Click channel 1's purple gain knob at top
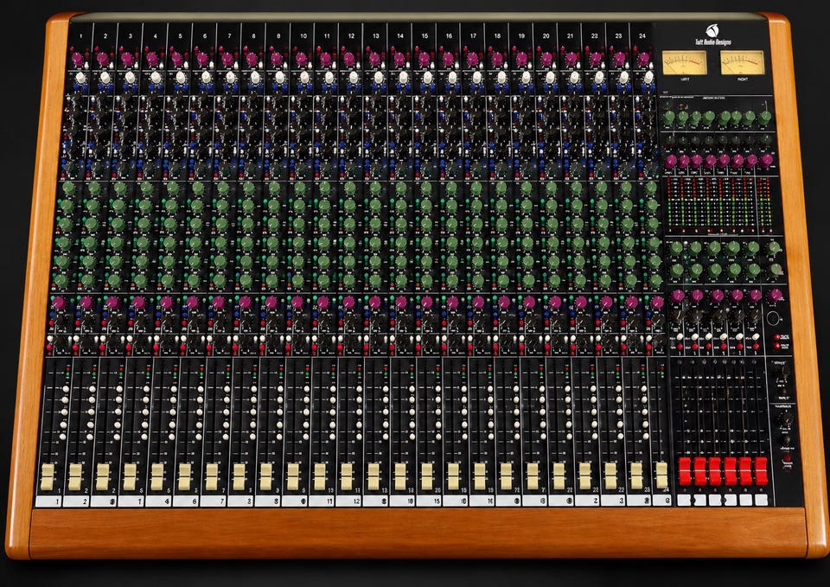 pos(77,58)
